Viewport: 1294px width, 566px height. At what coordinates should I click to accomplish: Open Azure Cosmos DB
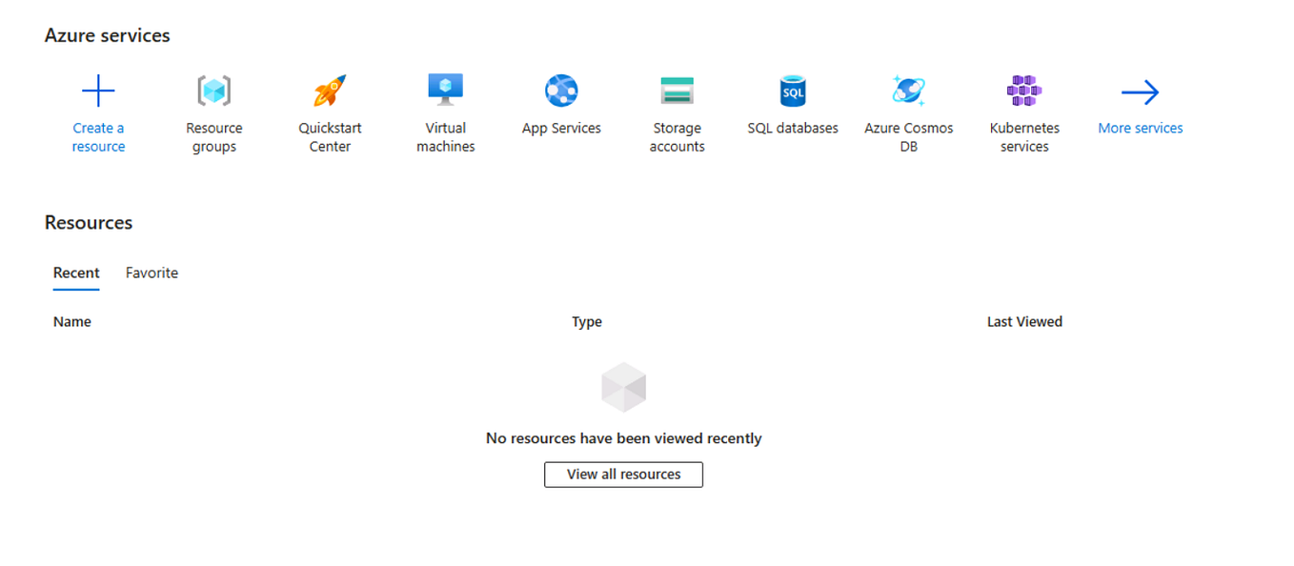[908, 91]
